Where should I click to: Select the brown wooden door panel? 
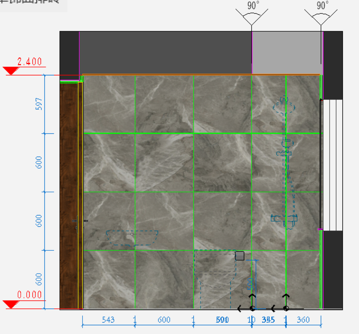(x=69, y=196)
